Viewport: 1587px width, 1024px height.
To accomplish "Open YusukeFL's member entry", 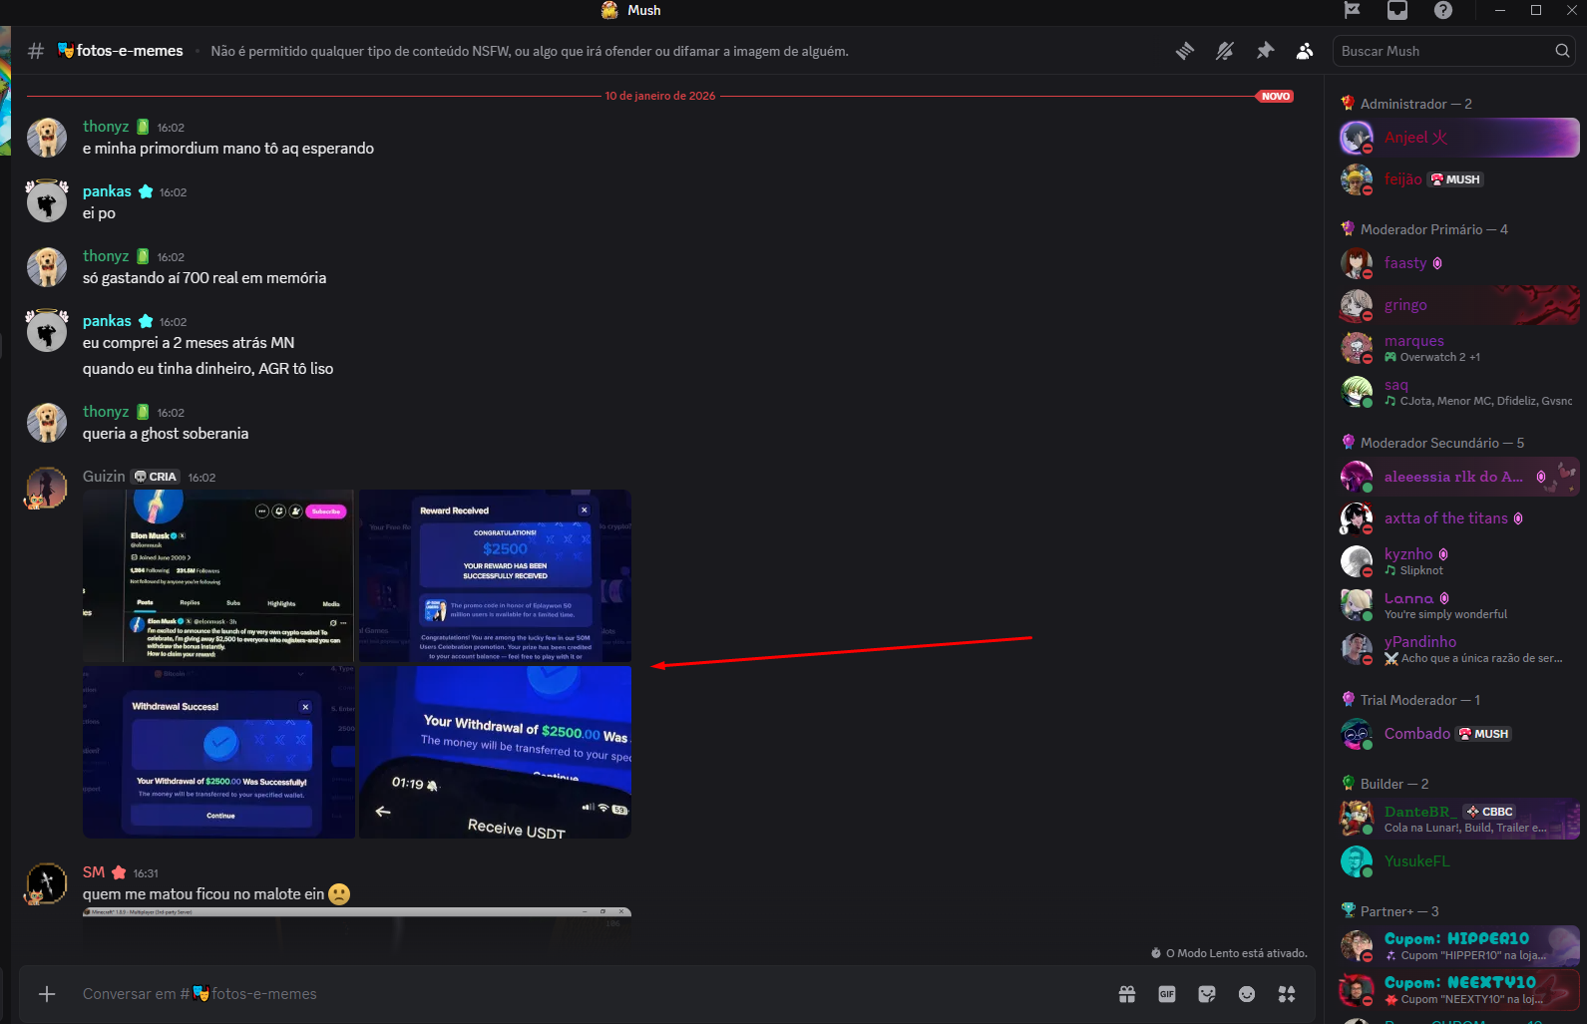I will tap(1459, 861).
